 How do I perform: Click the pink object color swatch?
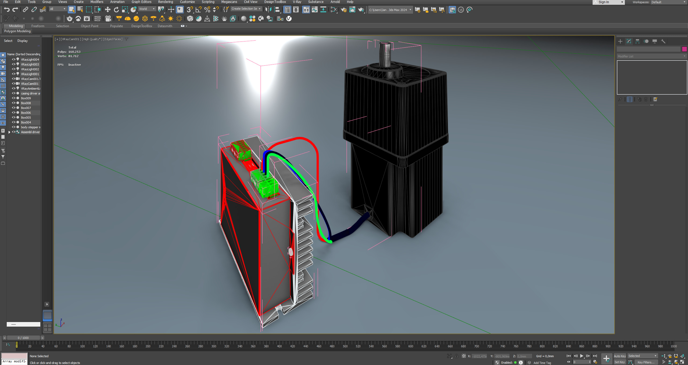pyautogui.click(x=684, y=49)
